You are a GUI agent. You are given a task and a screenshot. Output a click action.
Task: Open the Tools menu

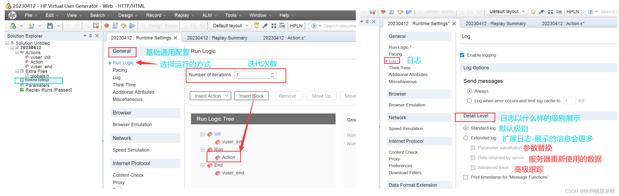[233, 15]
